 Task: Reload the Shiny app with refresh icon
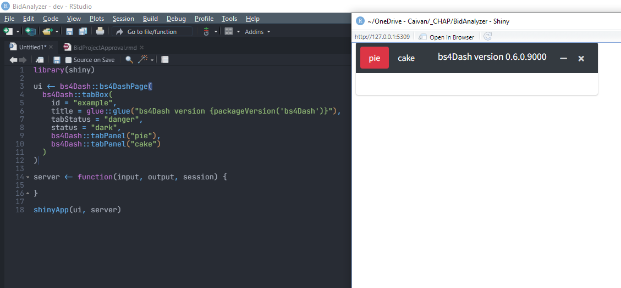488,37
